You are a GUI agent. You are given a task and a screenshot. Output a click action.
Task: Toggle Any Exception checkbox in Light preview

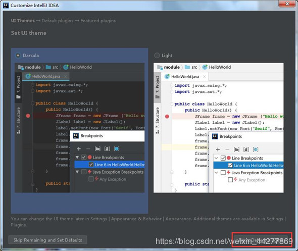click(230, 180)
